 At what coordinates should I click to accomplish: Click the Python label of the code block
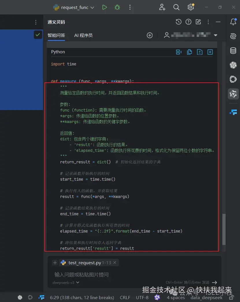[58, 52]
